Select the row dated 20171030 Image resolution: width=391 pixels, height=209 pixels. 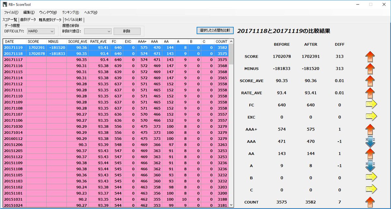pyautogui.click(x=116, y=126)
